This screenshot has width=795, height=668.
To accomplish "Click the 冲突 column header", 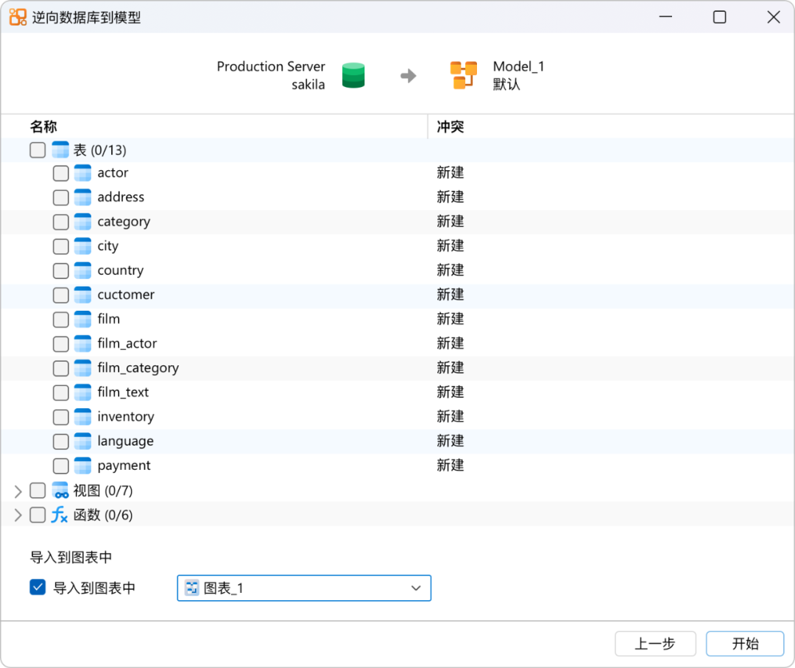I will click(x=450, y=127).
